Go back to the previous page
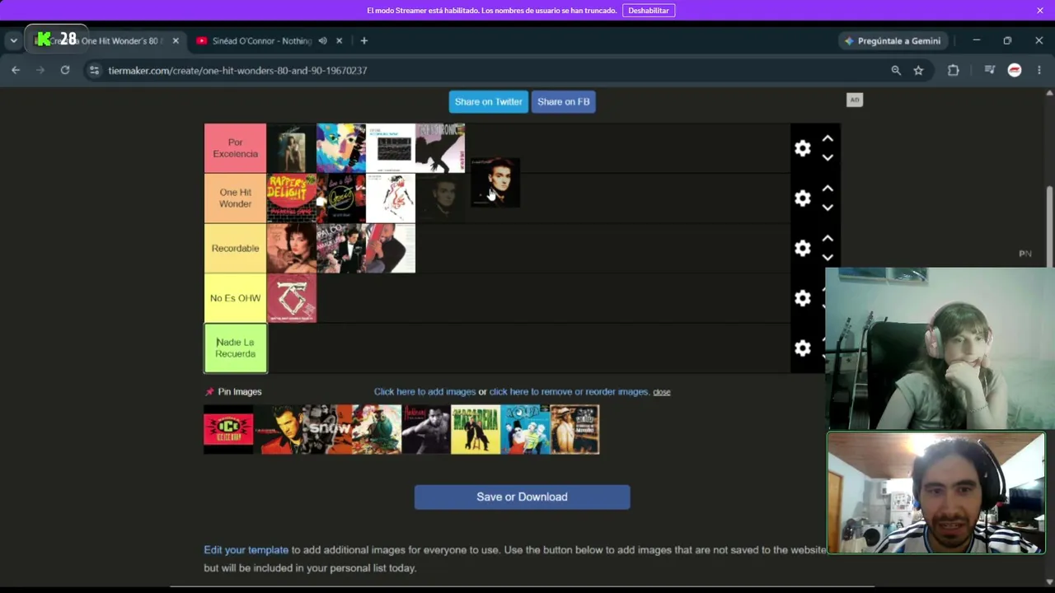Viewport: 1055px width, 593px height. 16,71
